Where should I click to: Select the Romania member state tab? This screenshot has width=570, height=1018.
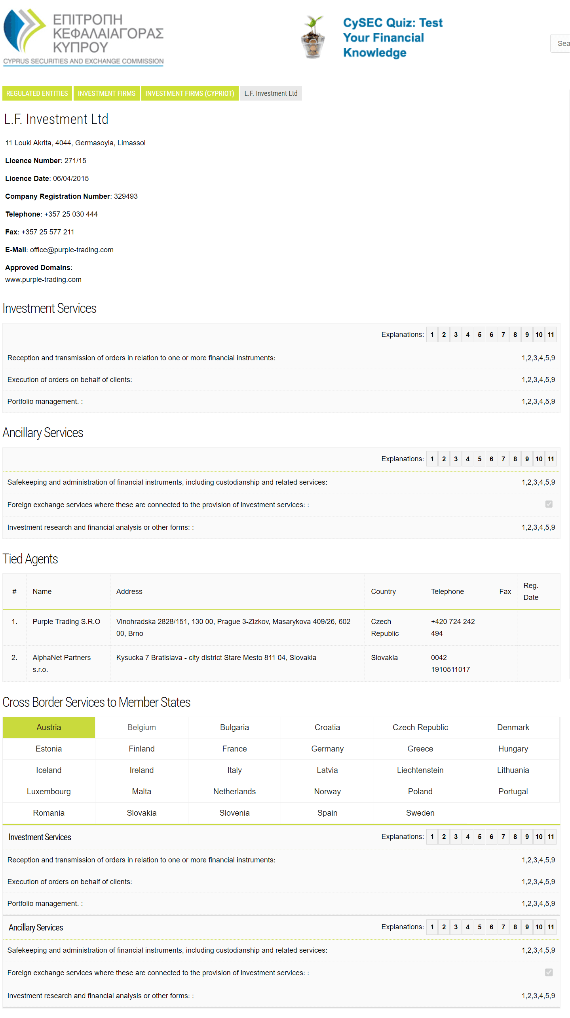tap(49, 813)
